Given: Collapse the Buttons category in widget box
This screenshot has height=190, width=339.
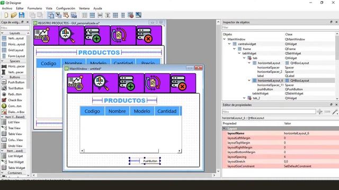Looking at the screenshot, I should 2,77.
